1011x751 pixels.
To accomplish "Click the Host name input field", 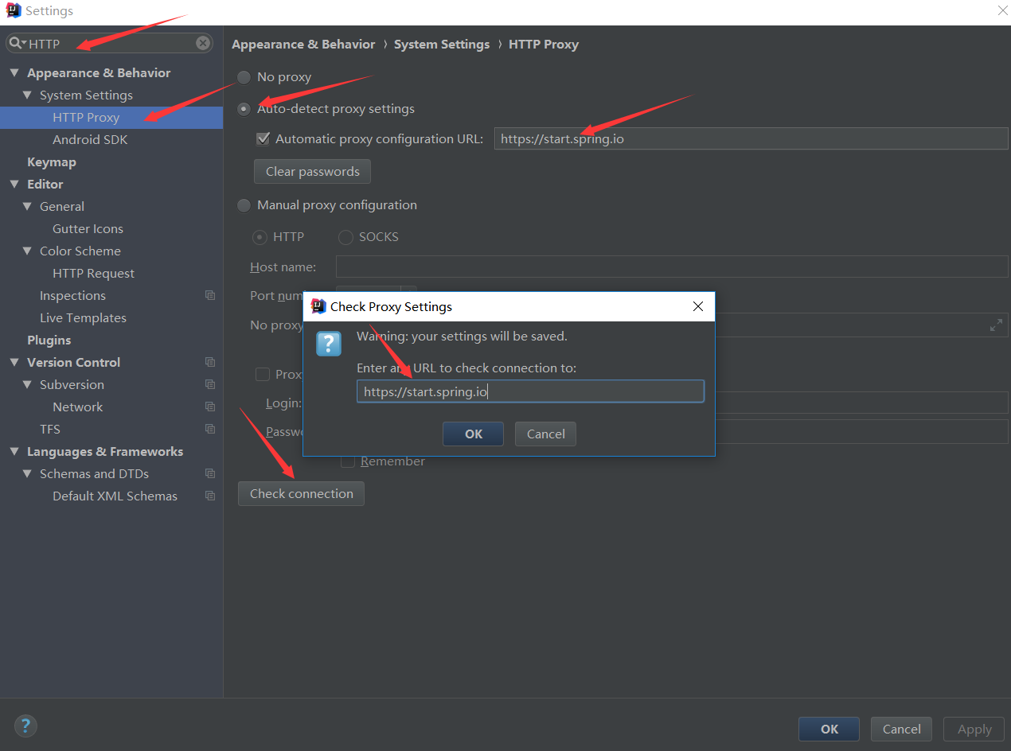I will [x=672, y=267].
